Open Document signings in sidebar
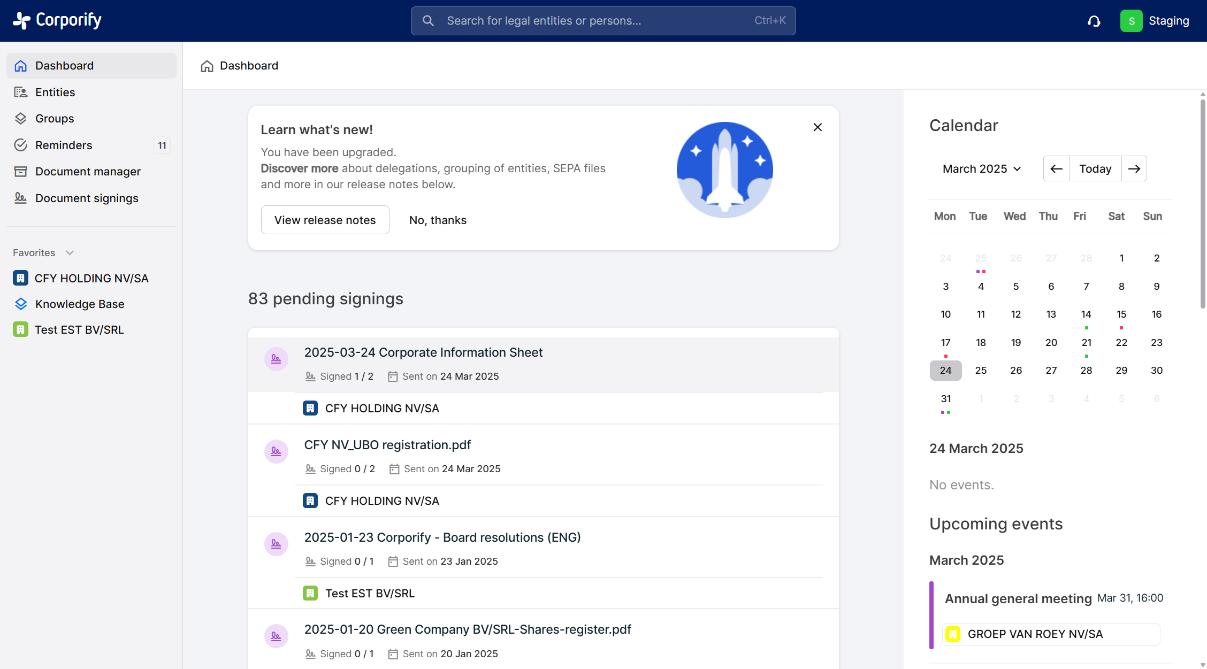This screenshot has height=669, width=1207. click(x=87, y=198)
